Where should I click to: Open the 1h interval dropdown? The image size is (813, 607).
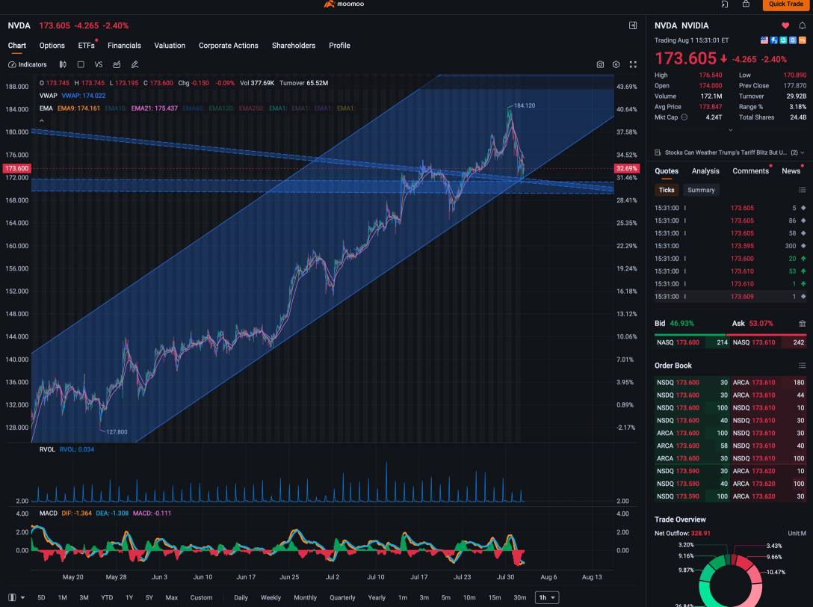click(547, 597)
